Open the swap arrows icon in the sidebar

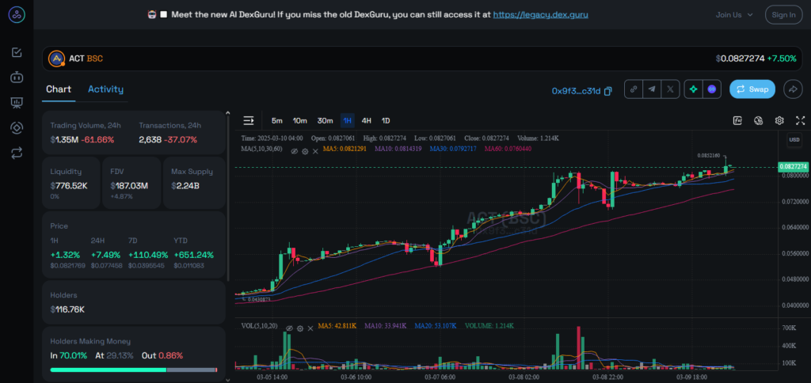pyautogui.click(x=17, y=153)
